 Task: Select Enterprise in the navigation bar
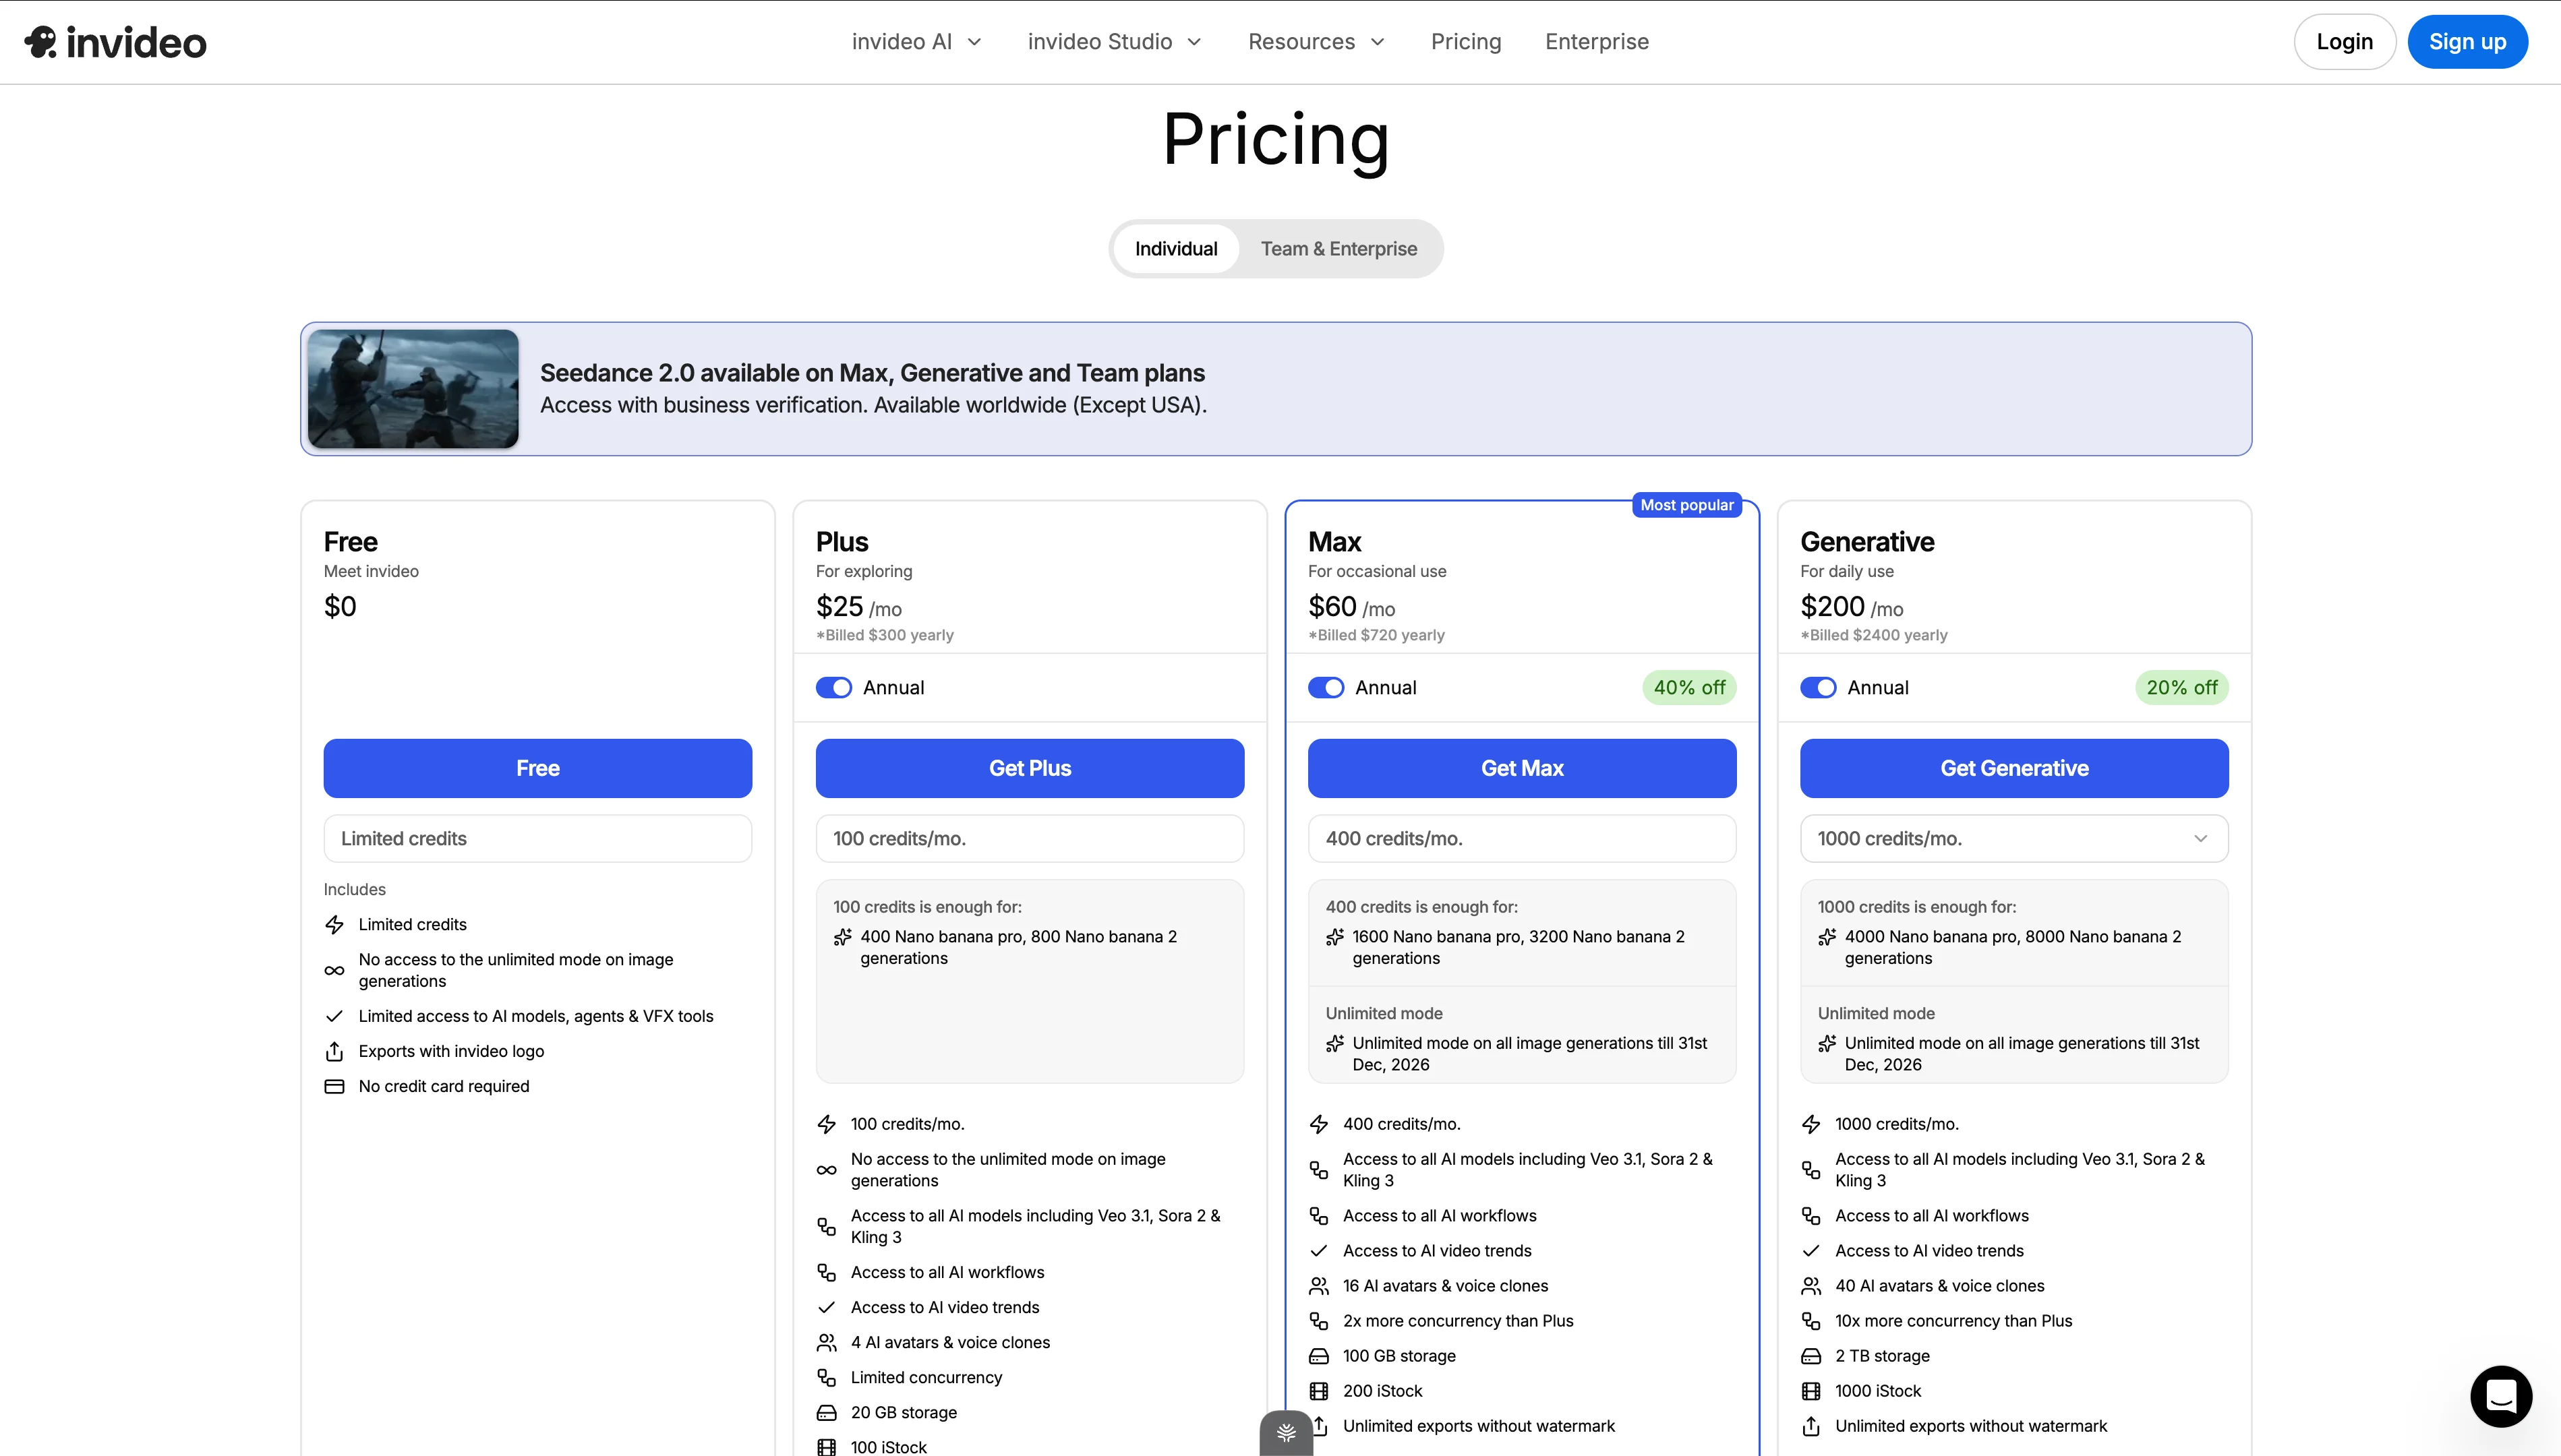pos(1596,41)
